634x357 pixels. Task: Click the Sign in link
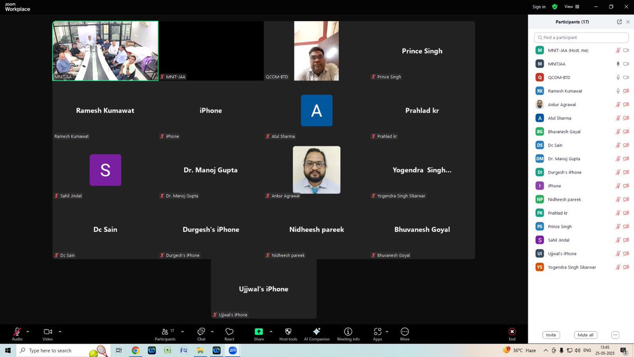click(539, 7)
